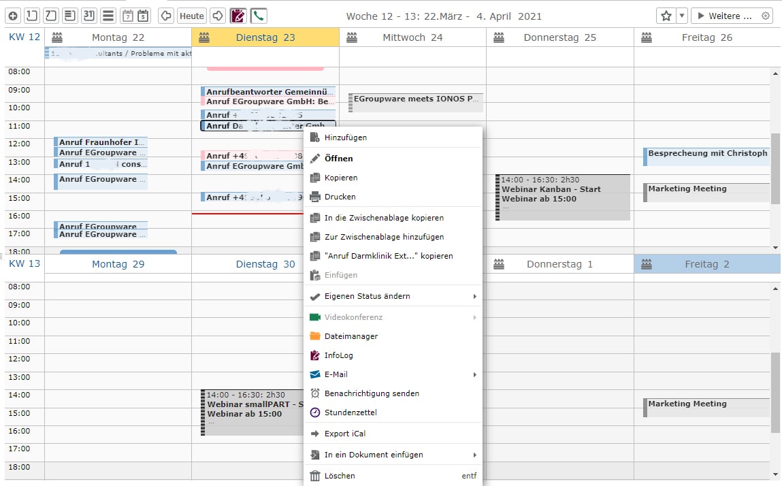Screen dimensions: 782x486
Task: Go to previous week arrow
Action: point(165,16)
